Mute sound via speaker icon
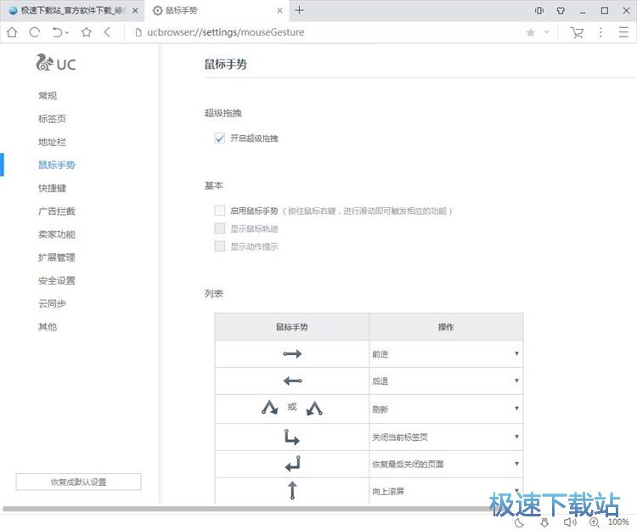This screenshot has width=637, height=530. click(x=570, y=522)
